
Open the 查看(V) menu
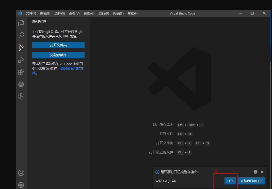coord(74,13)
